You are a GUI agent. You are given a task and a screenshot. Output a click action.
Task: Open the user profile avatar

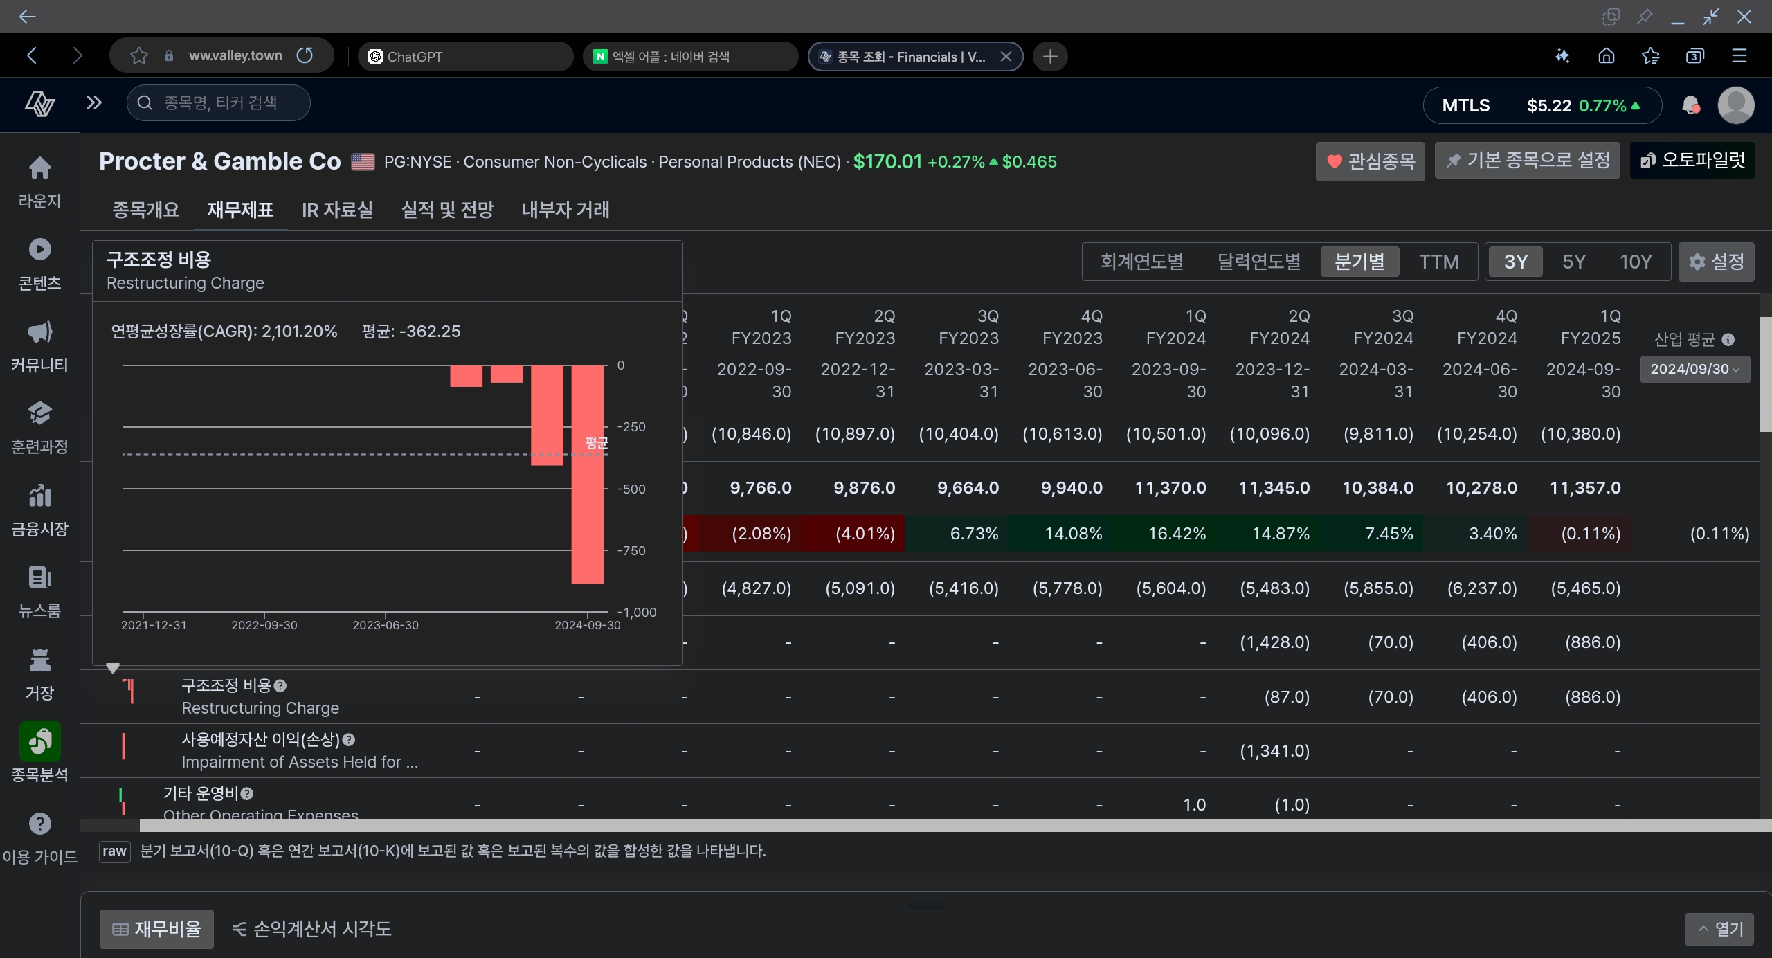pos(1736,105)
